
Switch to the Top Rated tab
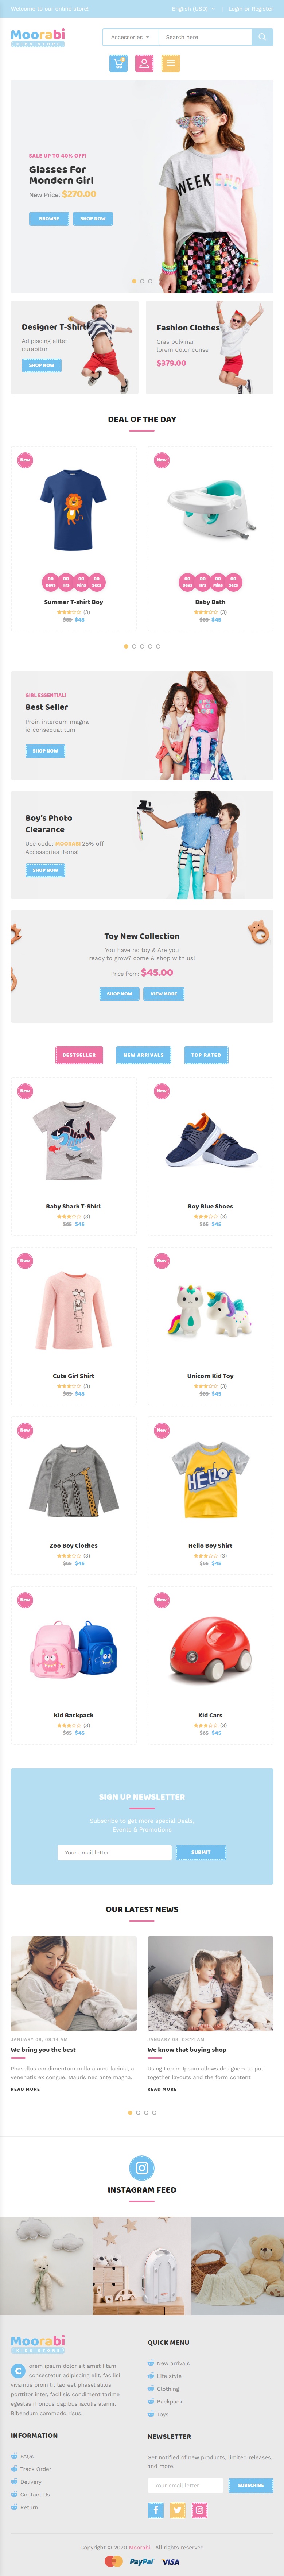click(x=206, y=1054)
